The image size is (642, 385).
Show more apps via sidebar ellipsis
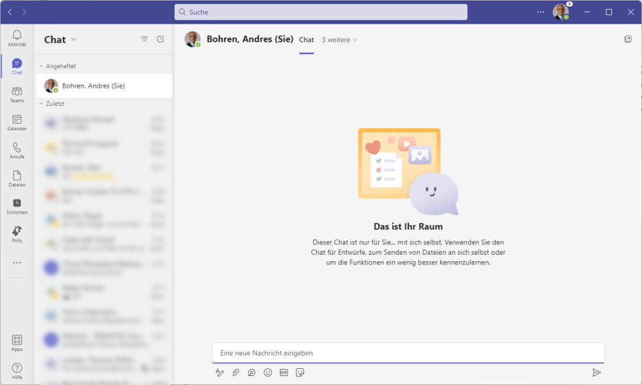(17, 262)
